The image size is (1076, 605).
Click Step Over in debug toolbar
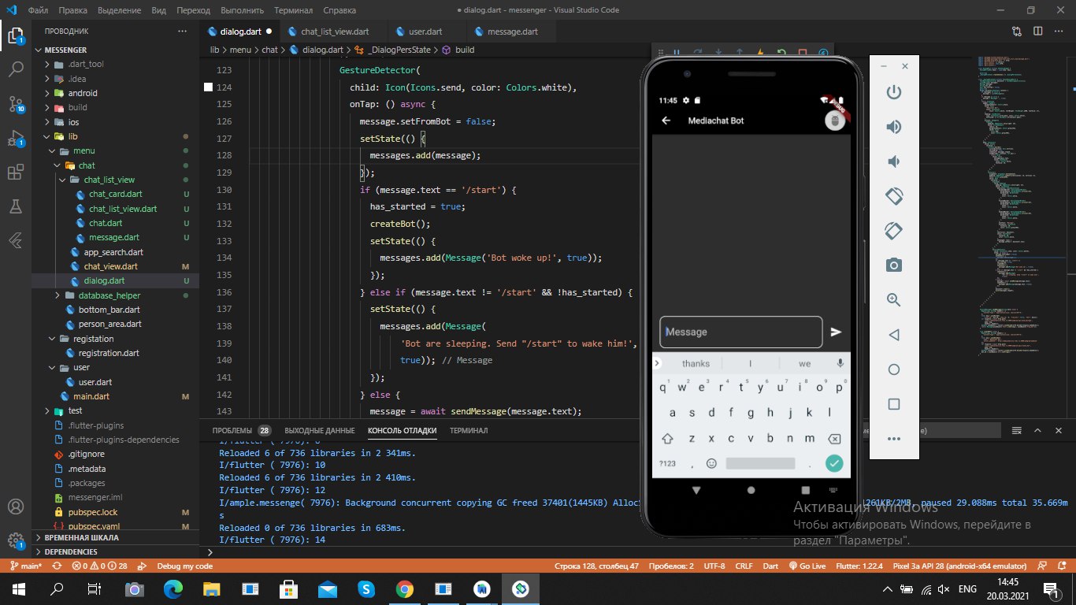click(x=698, y=53)
